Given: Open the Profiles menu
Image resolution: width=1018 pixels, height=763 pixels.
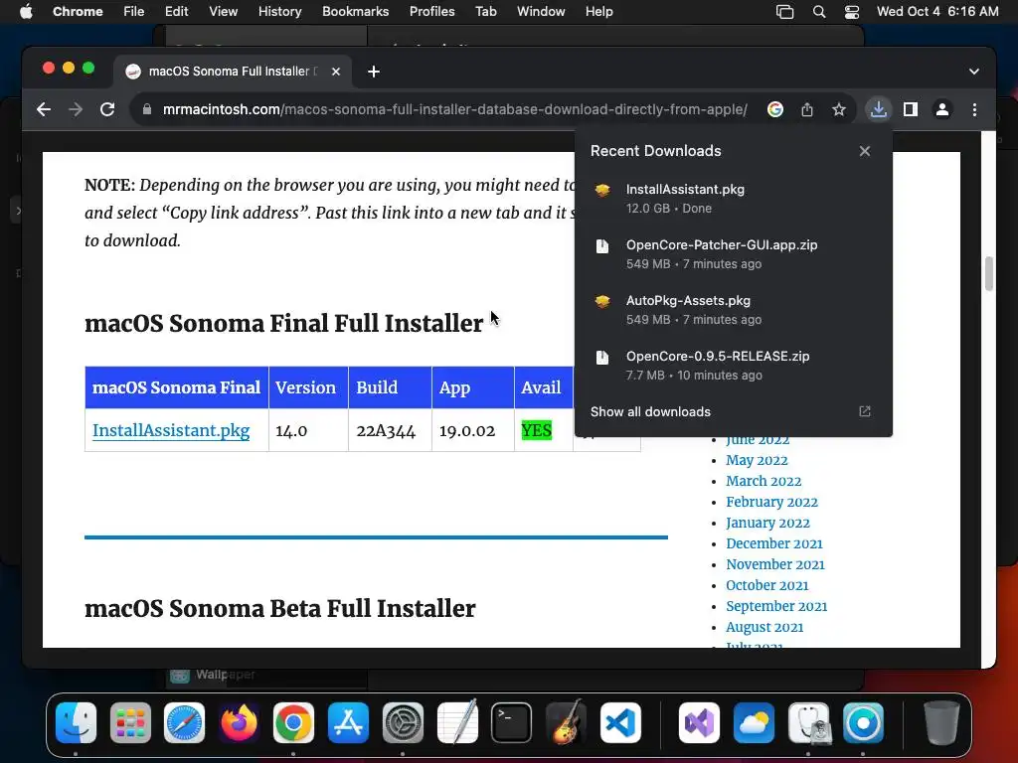Looking at the screenshot, I should pyautogui.click(x=431, y=12).
